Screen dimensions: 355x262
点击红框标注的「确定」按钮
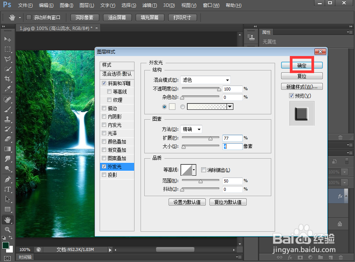(302, 65)
